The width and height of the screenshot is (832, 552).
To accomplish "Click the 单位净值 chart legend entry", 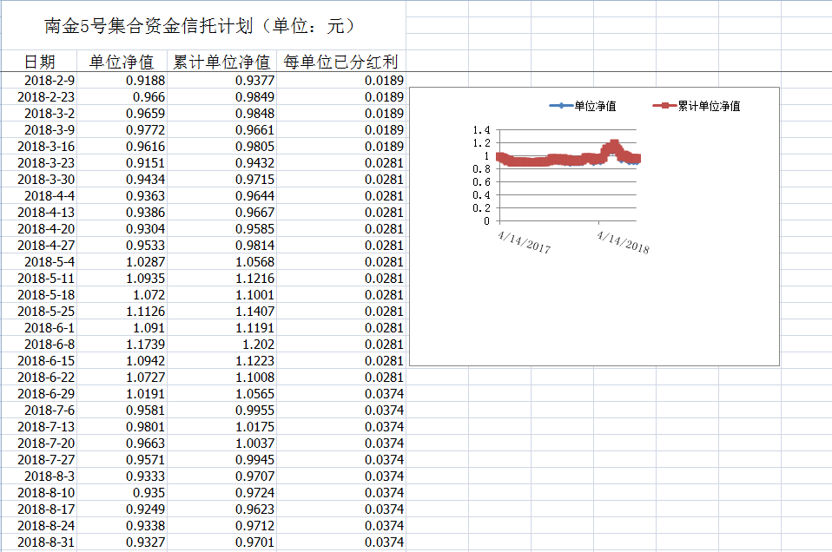I will [x=583, y=106].
